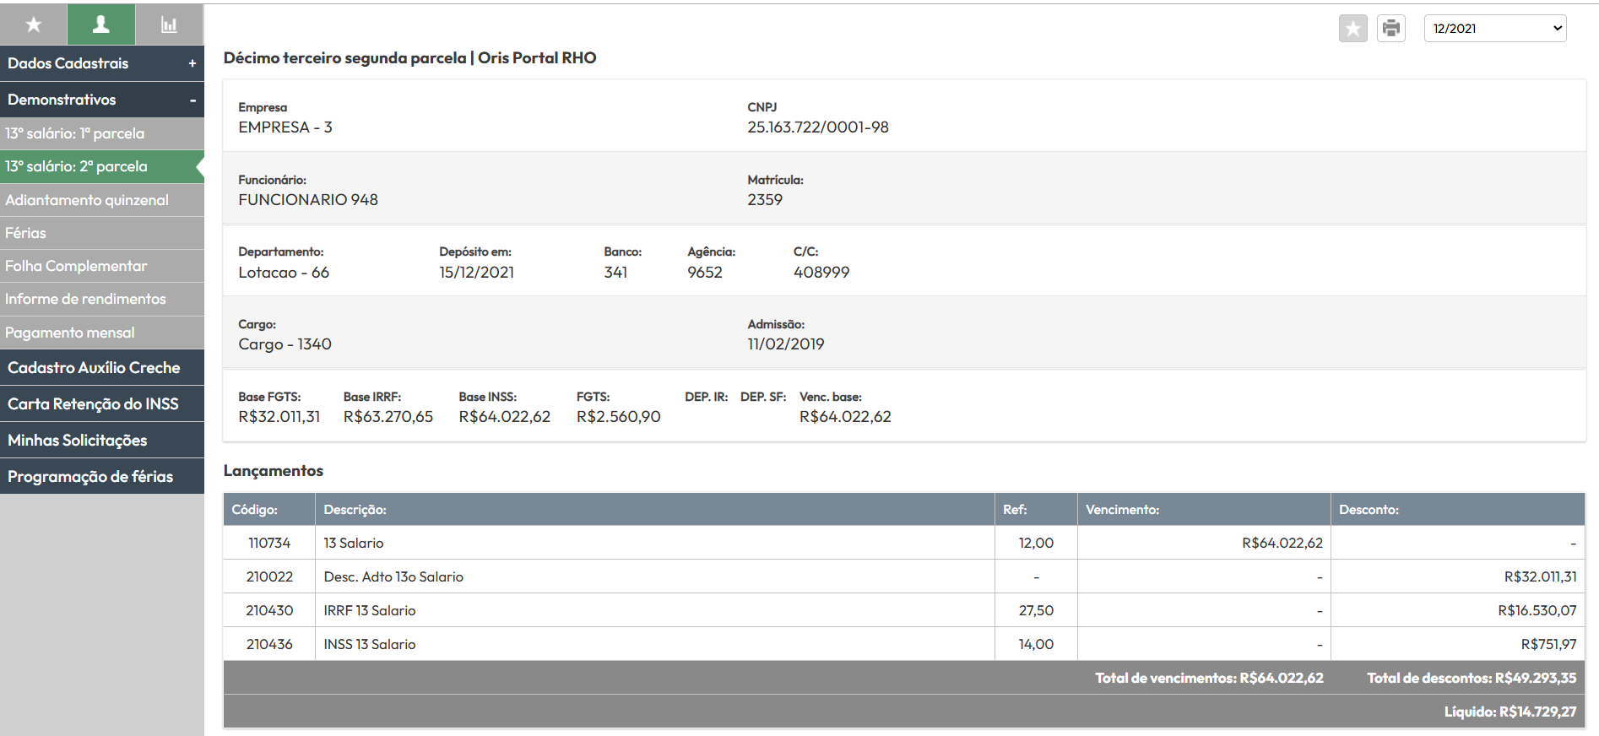Image resolution: width=1599 pixels, height=736 pixels.
Task: Open the bar chart reports tab
Action: click(x=169, y=24)
